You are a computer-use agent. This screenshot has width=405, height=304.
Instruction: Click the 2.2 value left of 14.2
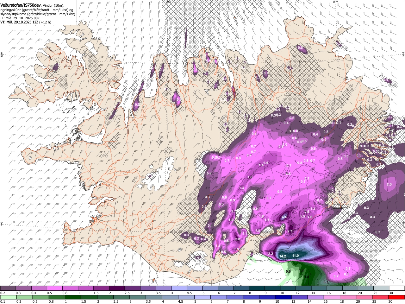[271, 254]
